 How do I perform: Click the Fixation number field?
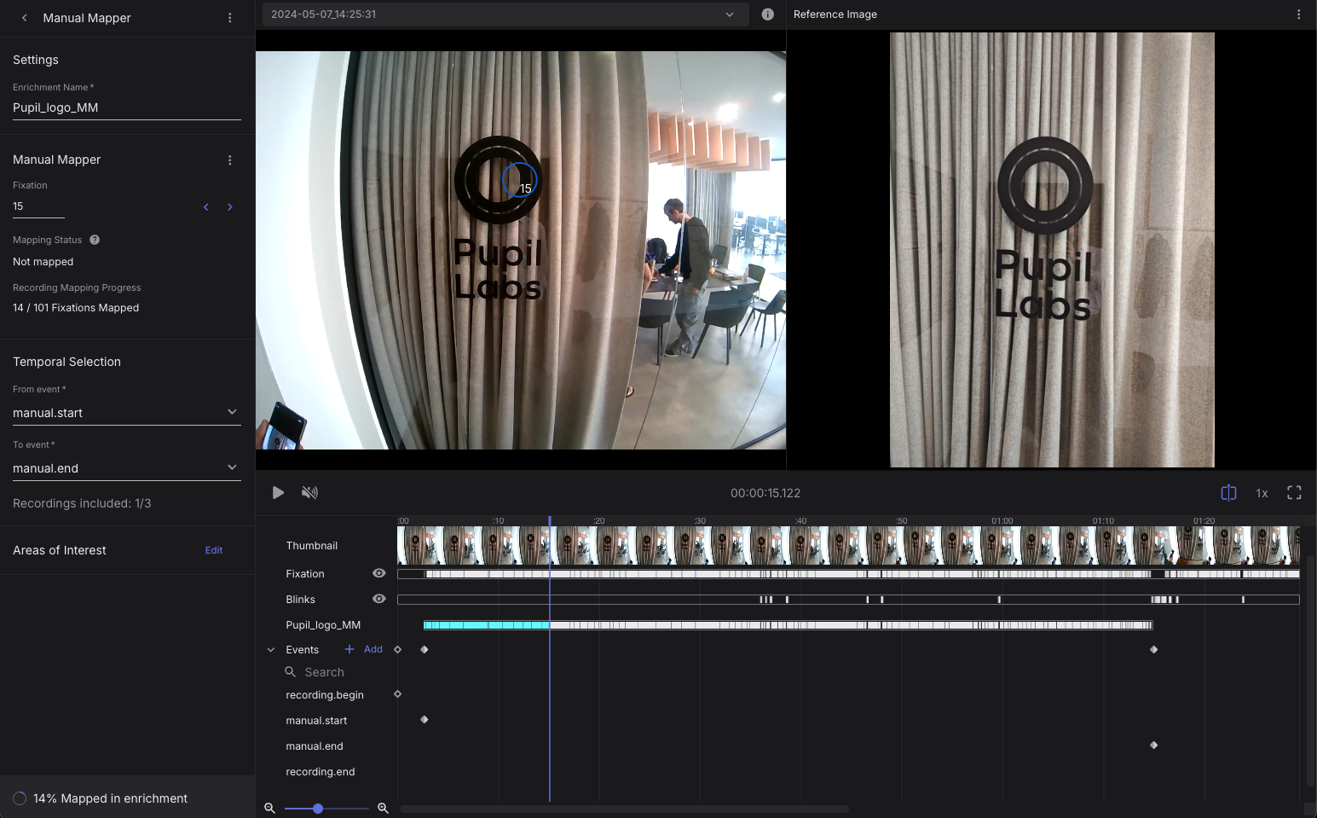tap(38, 206)
